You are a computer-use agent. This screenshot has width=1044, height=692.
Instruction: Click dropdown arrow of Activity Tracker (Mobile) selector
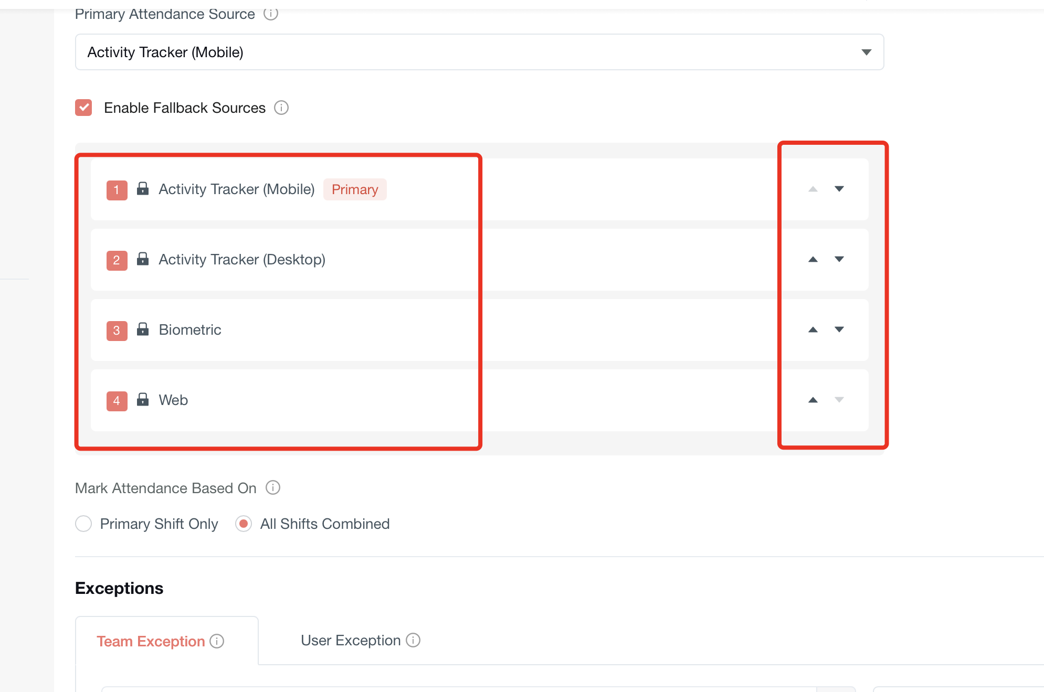pos(866,52)
